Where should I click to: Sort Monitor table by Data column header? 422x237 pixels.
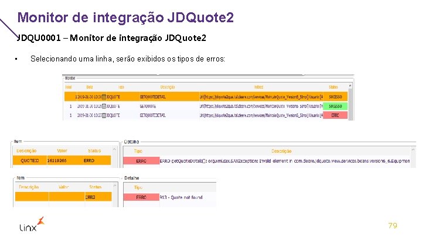(x=90, y=87)
